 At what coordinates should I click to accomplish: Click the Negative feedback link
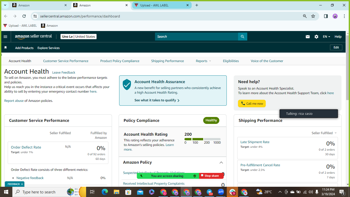pyautogui.click(x=30, y=178)
